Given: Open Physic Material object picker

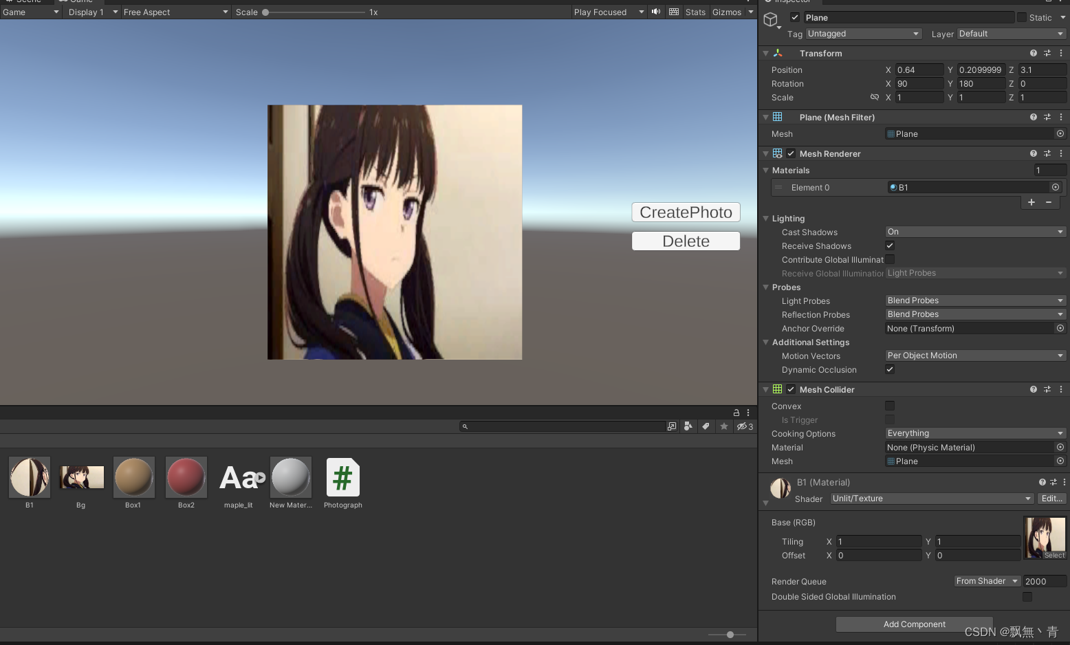Looking at the screenshot, I should [x=1060, y=447].
